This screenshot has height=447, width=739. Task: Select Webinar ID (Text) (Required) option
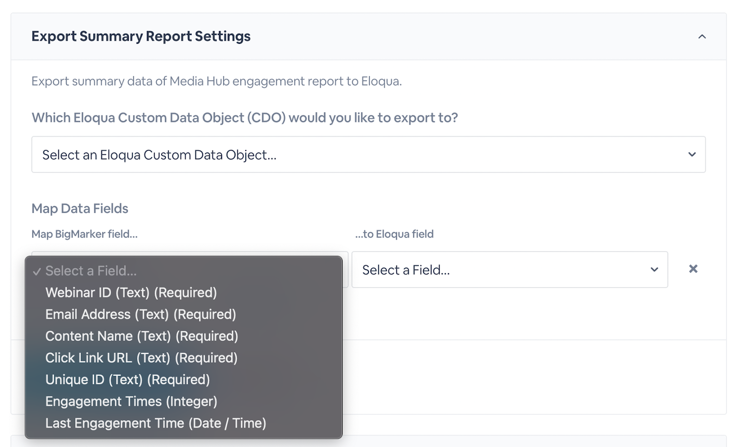tap(183, 292)
